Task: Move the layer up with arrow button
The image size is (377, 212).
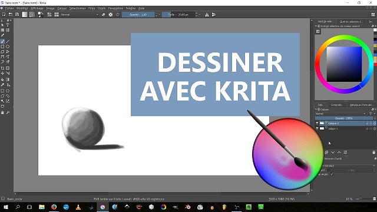Action: point(339,153)
